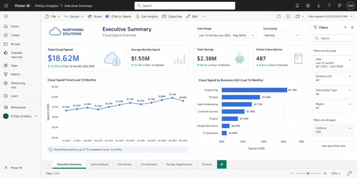
Task: Click the zoom in plus button
Action: coord(325,173)
